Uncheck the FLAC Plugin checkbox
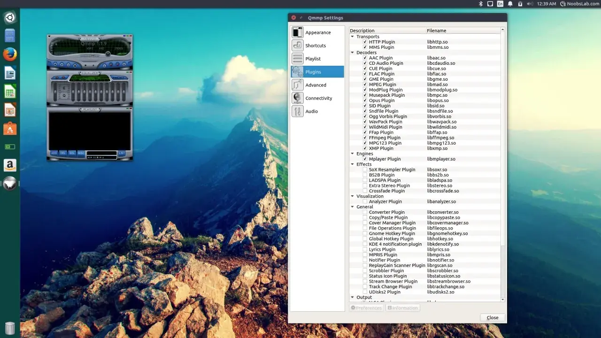This screenshot has width=601, height=338. 365,74
